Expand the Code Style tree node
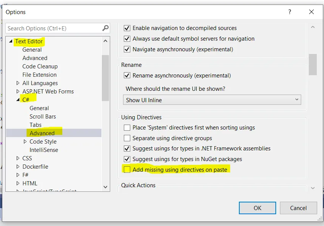Viewport: 324px width, 226px height. click(25, 141)
